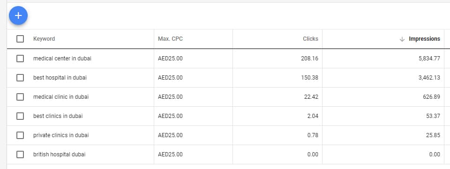Screen dimensions: 450x169
Task: Check the best clinics in dubai row
Action: coord(20,116)
